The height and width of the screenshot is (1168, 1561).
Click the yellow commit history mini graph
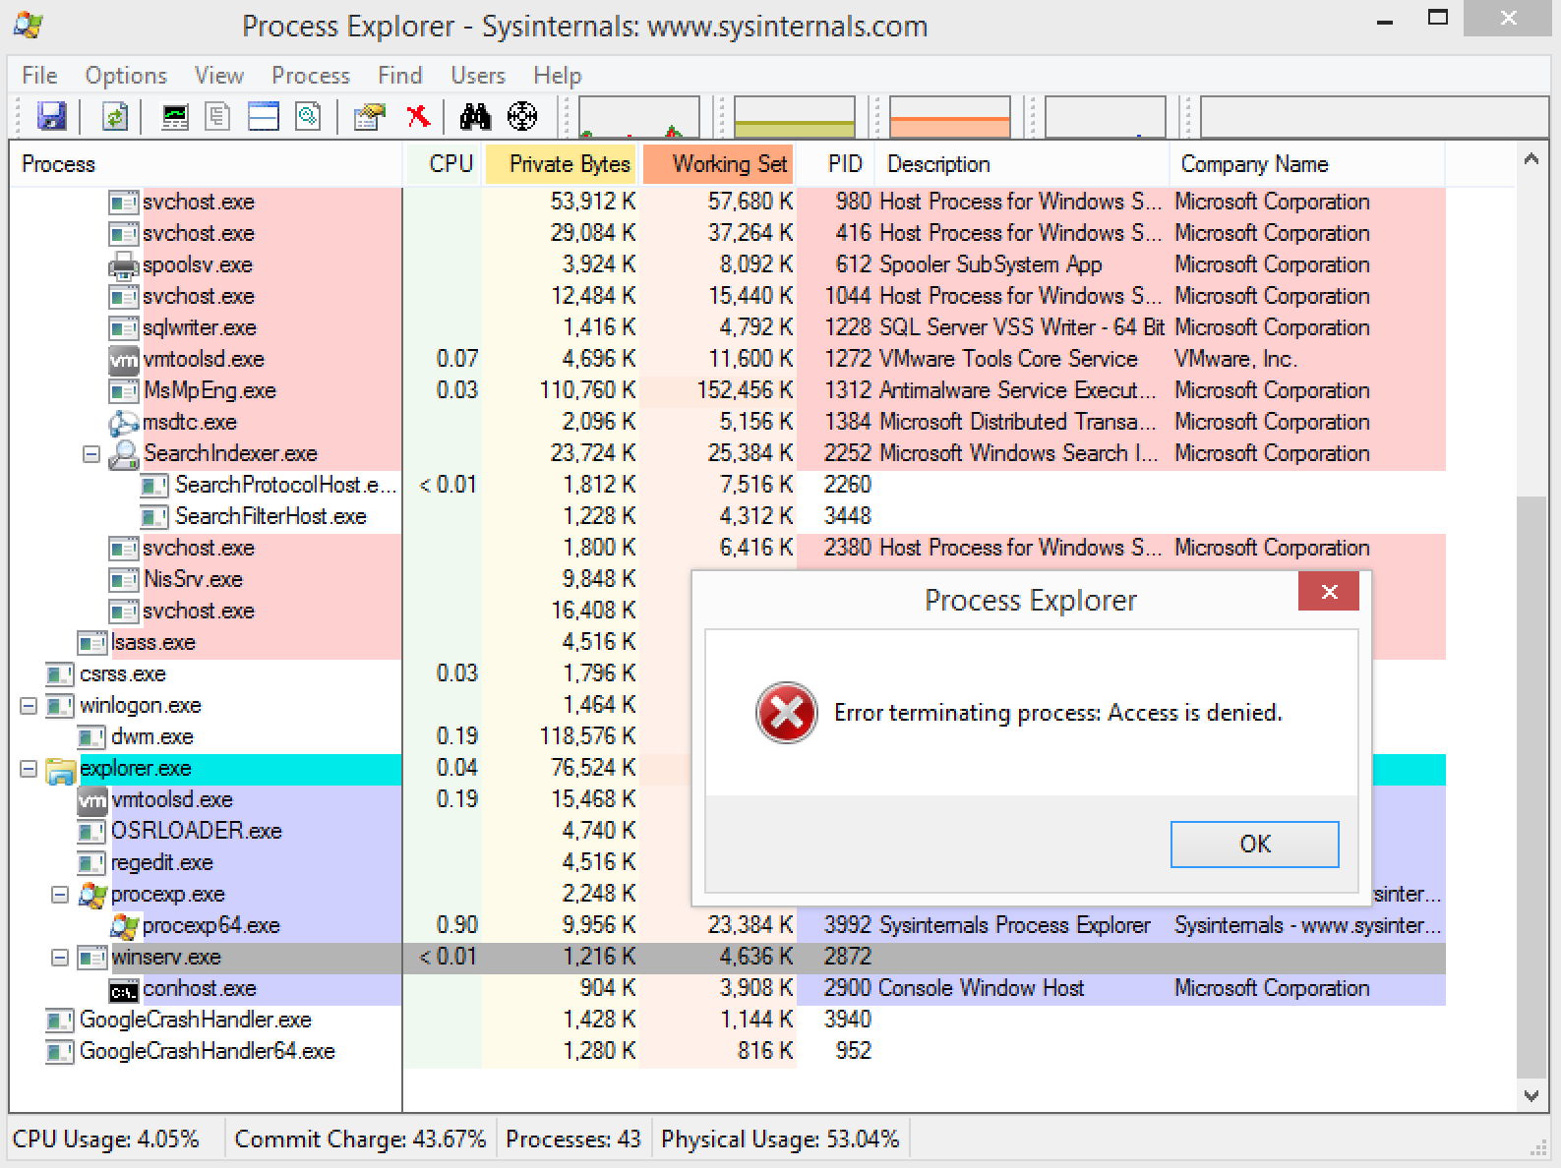tap(795, 116)
